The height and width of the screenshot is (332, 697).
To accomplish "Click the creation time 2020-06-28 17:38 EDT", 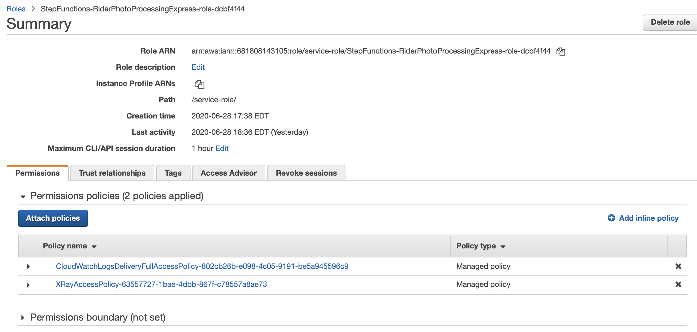I will pyautogui.click(x=230, y=116).
